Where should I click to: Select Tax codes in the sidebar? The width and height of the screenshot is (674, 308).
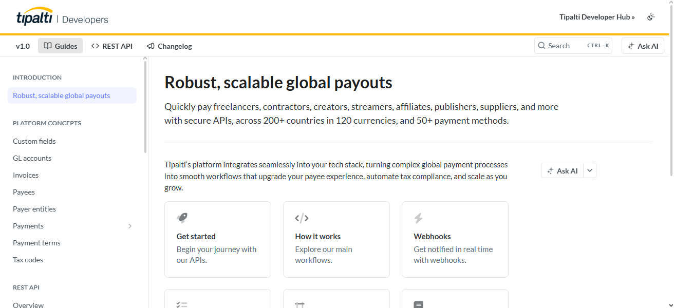28,260
